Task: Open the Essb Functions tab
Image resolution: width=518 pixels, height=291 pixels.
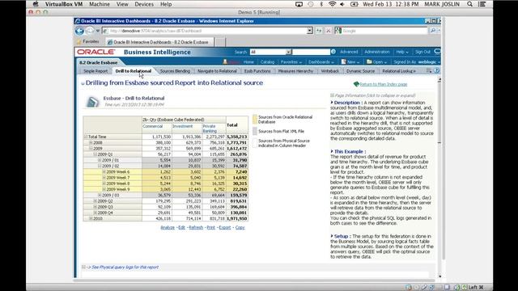Action: [x=257, y=71]
